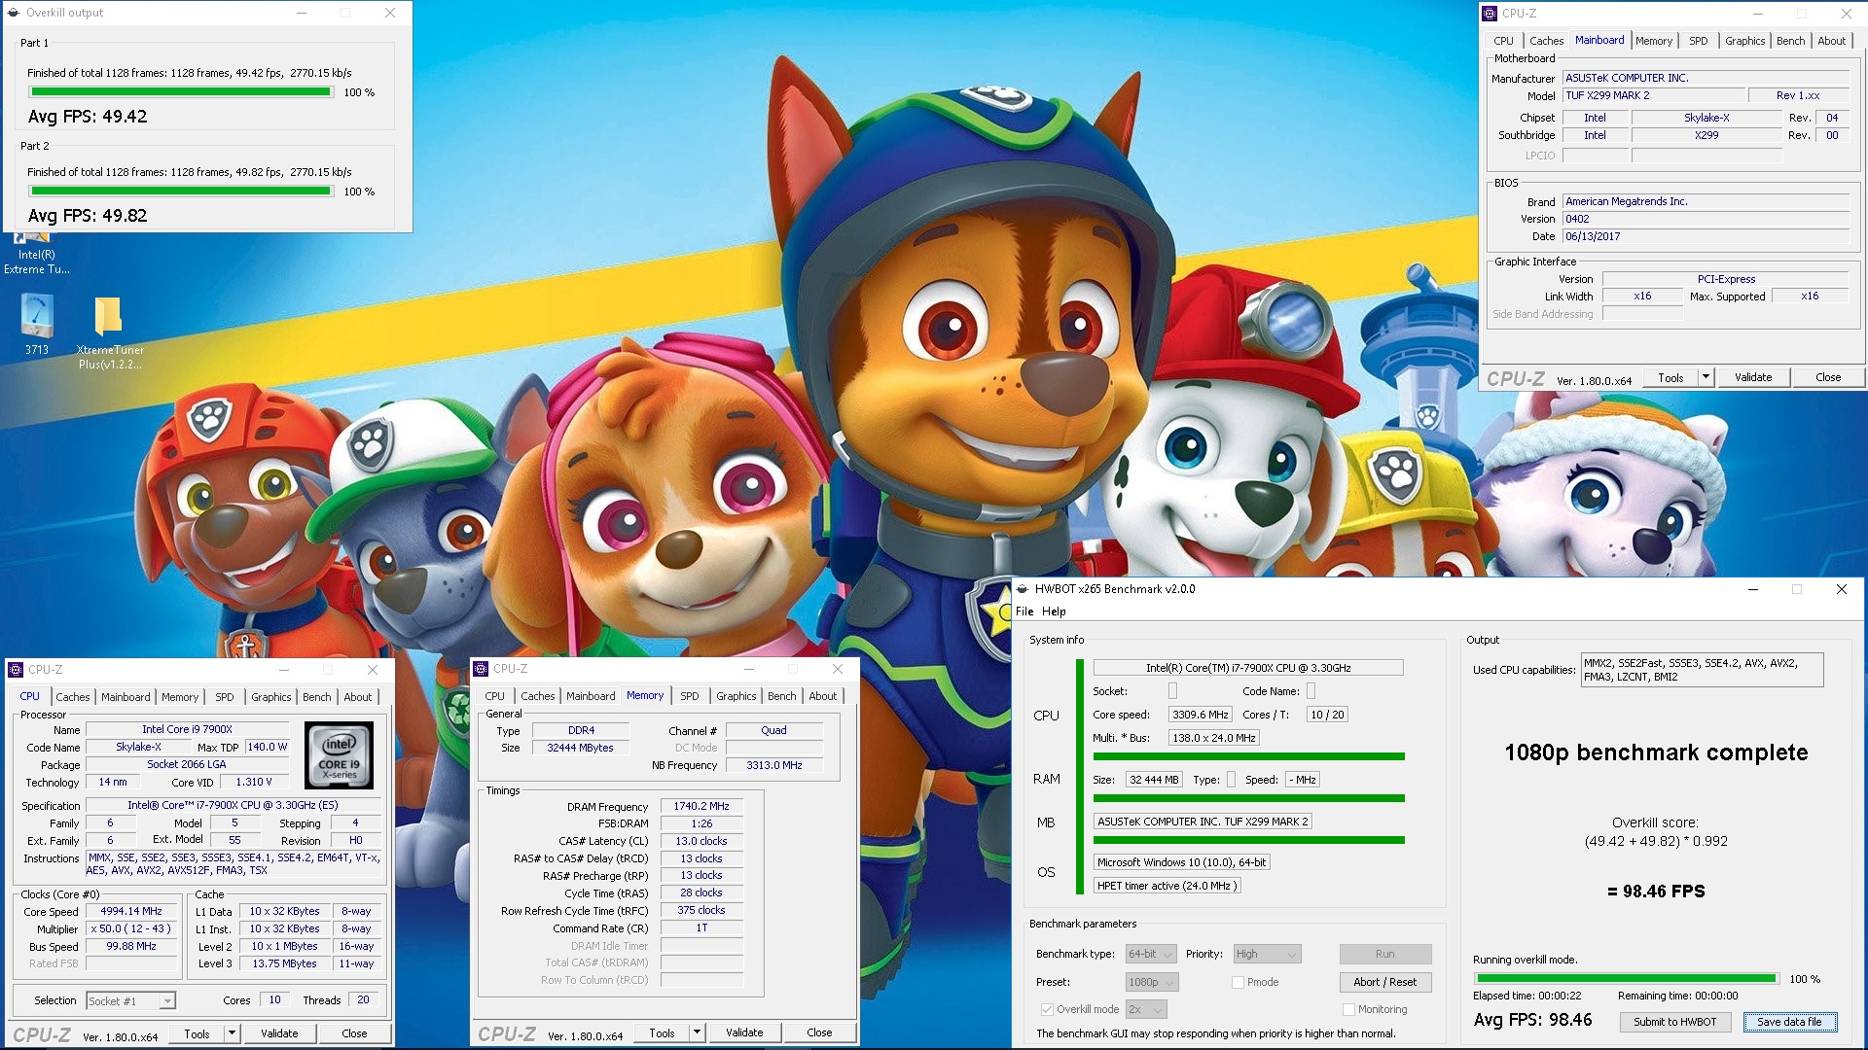
Task: Click the Core VID 1.310 V field
Action: coord(254,783)
